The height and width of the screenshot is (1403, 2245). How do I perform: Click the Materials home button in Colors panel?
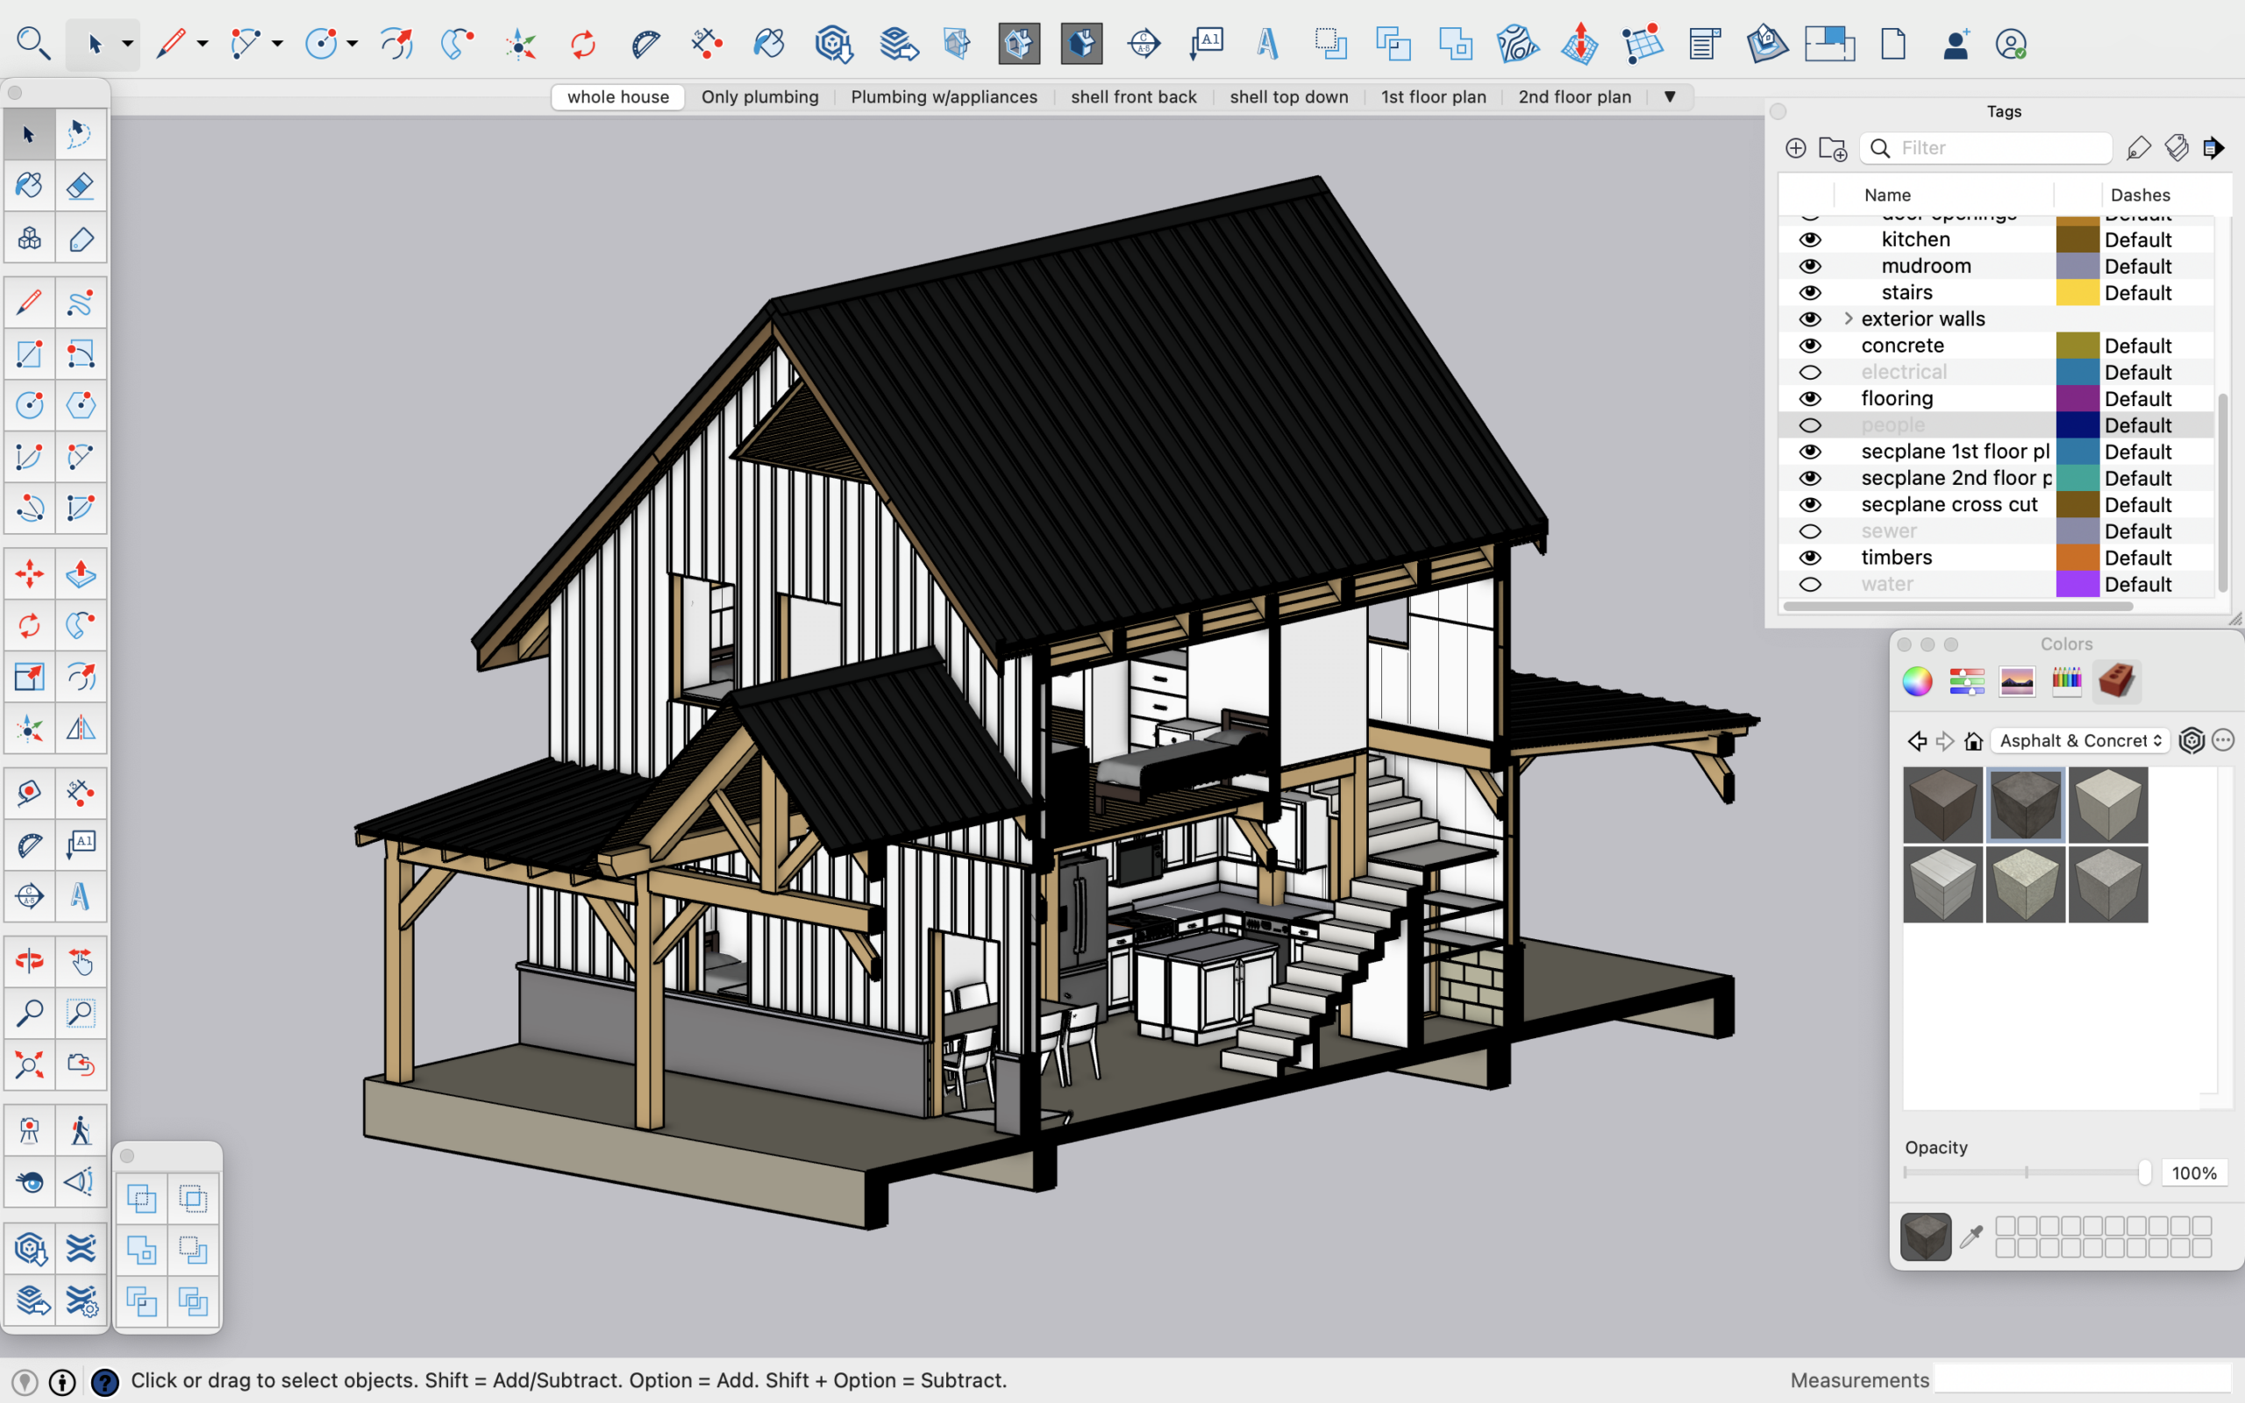1973,740
